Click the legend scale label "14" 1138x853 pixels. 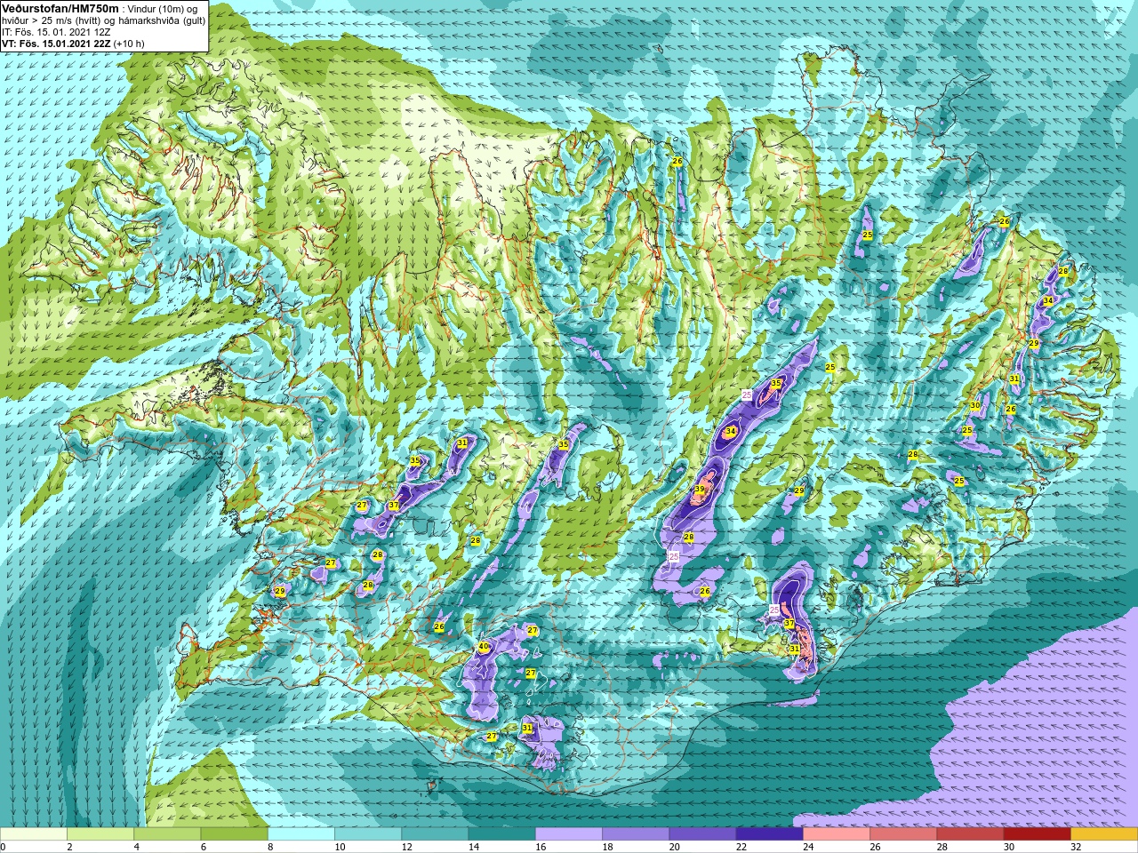474,847
